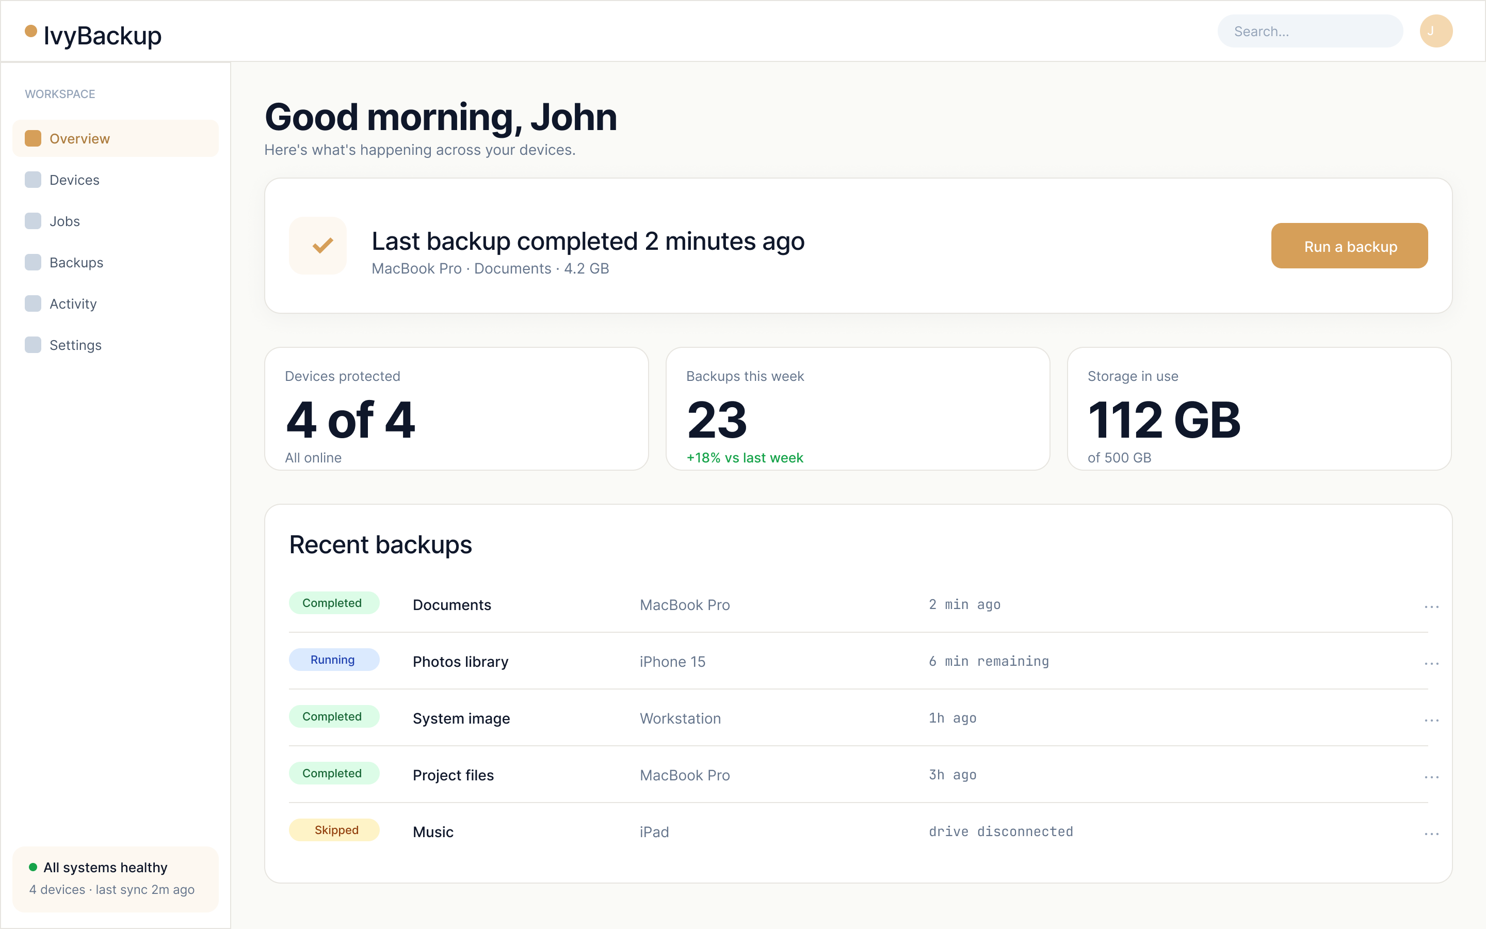The height and width of the screenshot is (929, 1486).
Task: Click the Skipped badge on Music row
Action: pos(334,829)
